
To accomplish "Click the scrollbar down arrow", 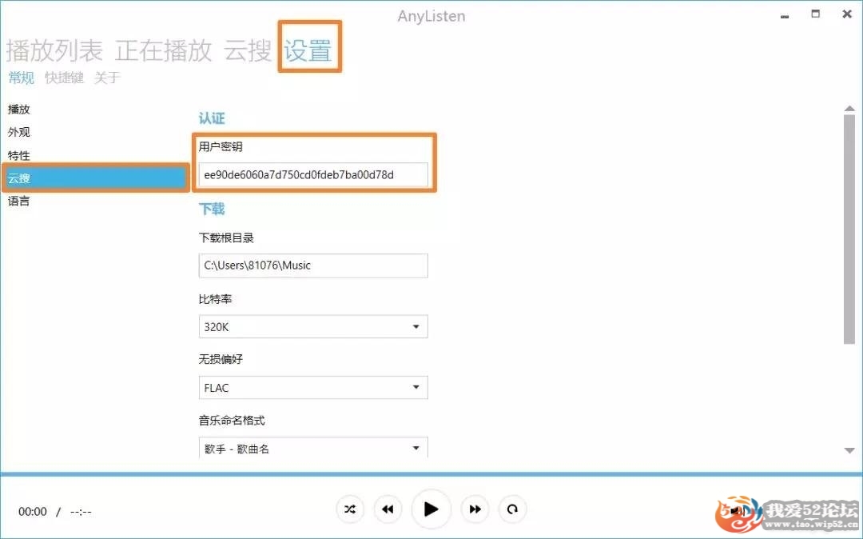I will pos(849,450).
